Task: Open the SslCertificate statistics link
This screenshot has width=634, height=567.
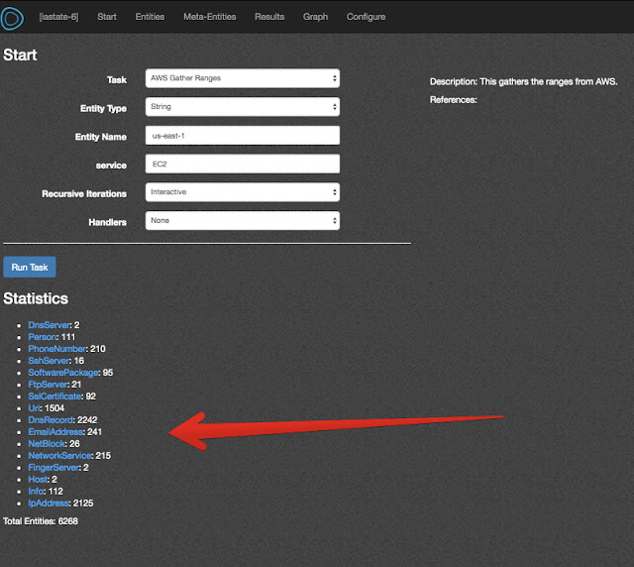Action: pos(55,397)
